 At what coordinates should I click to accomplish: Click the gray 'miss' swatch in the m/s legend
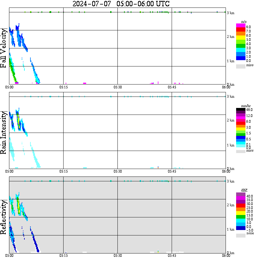click(241, 66)
